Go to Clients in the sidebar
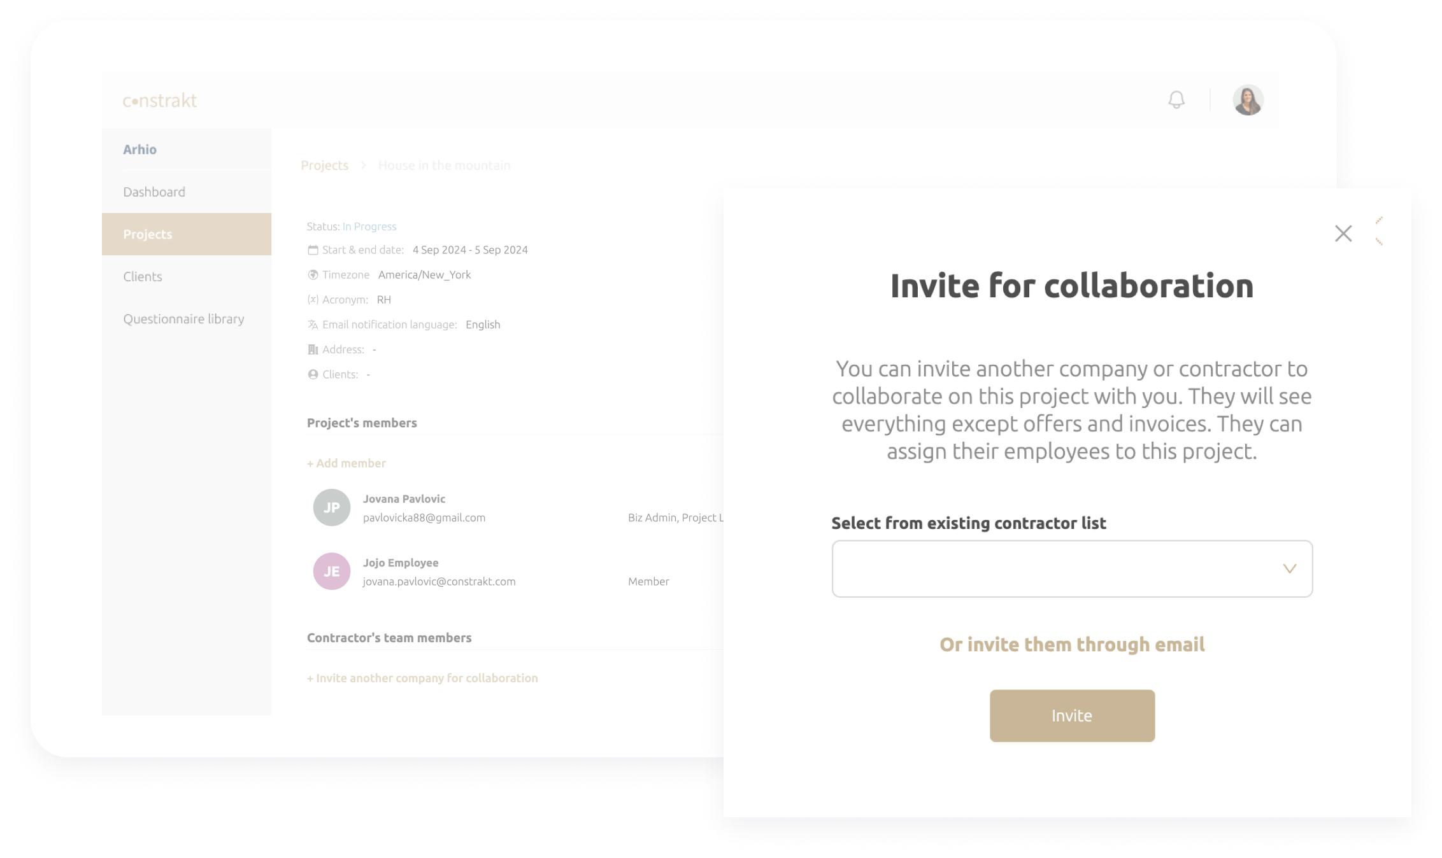 click(x=143, y=276)
